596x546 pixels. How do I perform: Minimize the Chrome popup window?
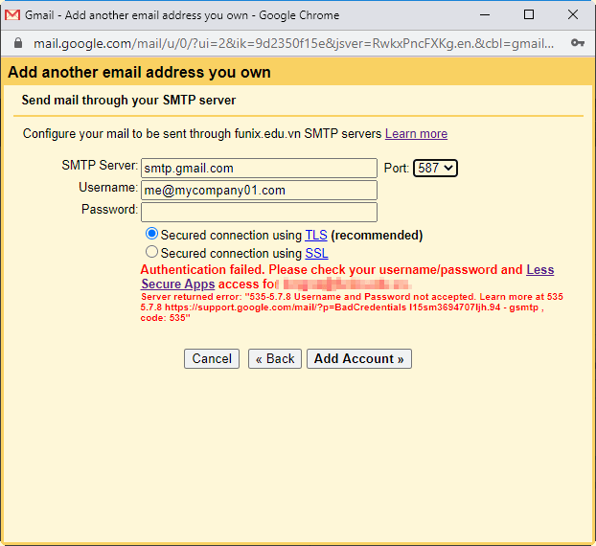point(485,15)
